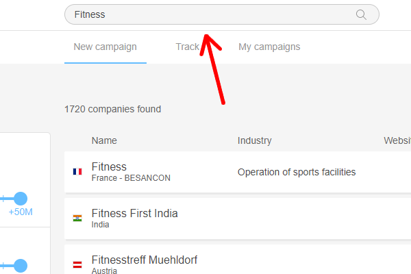The width and height of the screenshot is (411, 274).
Task: Click the magnifier search icon
Action: click(362, 14)
